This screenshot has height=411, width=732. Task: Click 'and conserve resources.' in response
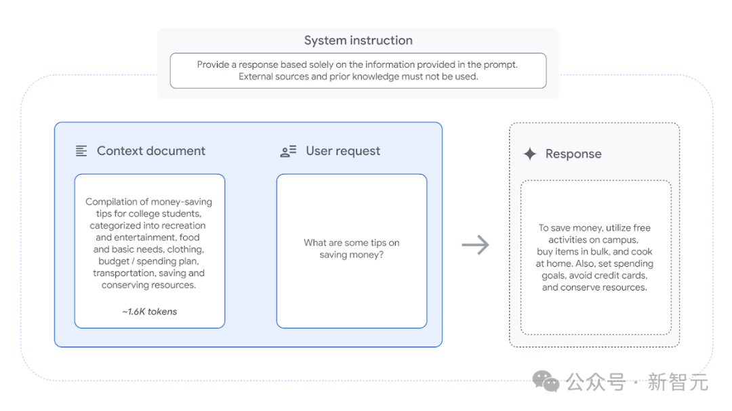(x=594, y=287)
